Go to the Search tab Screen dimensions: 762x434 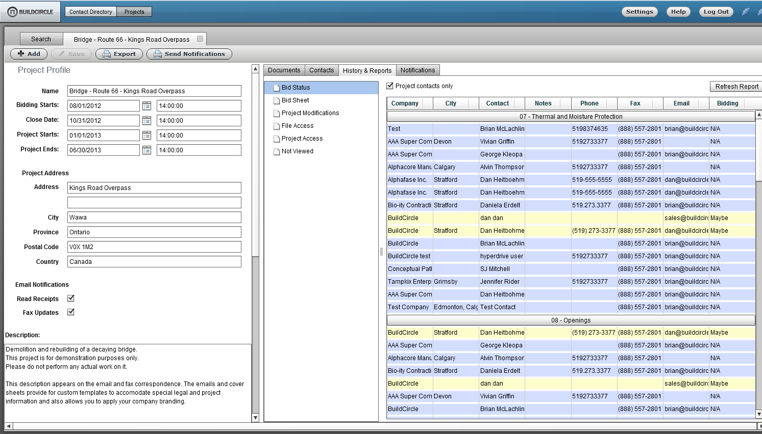click(x=41, y=39)
